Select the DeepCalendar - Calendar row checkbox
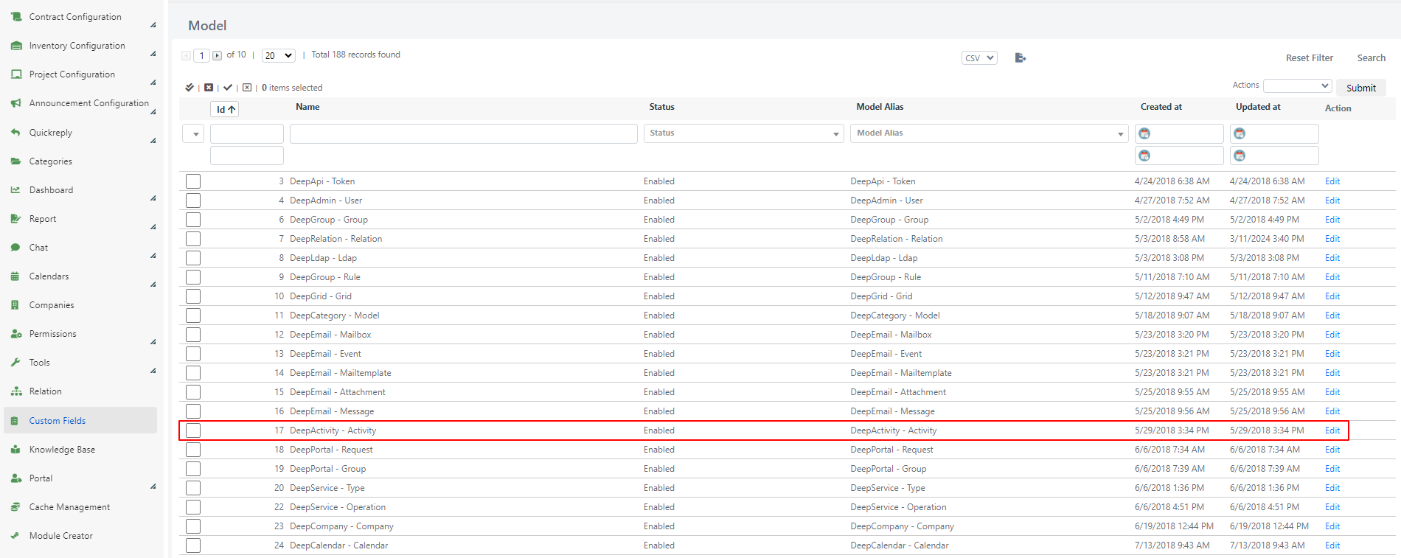 pos(193,545)
